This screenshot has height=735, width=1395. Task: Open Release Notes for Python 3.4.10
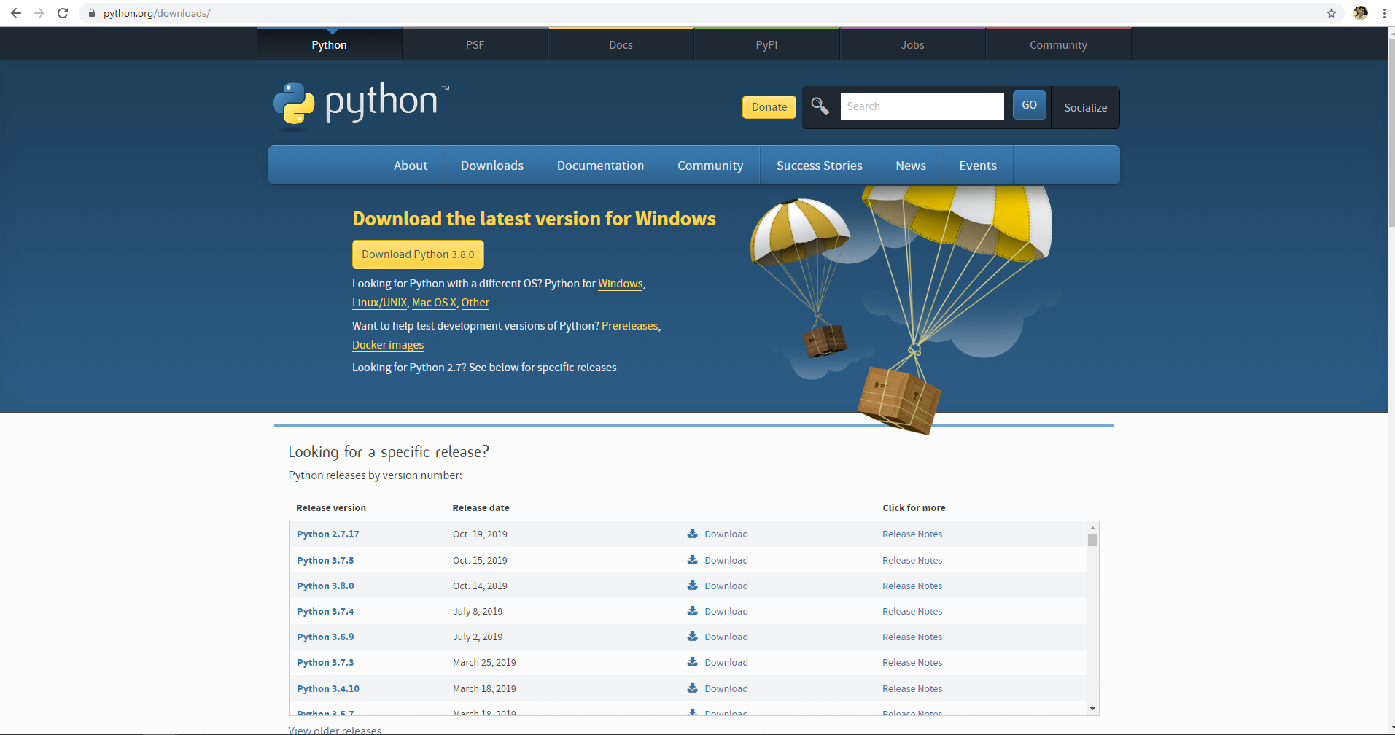tap(912, 688)
